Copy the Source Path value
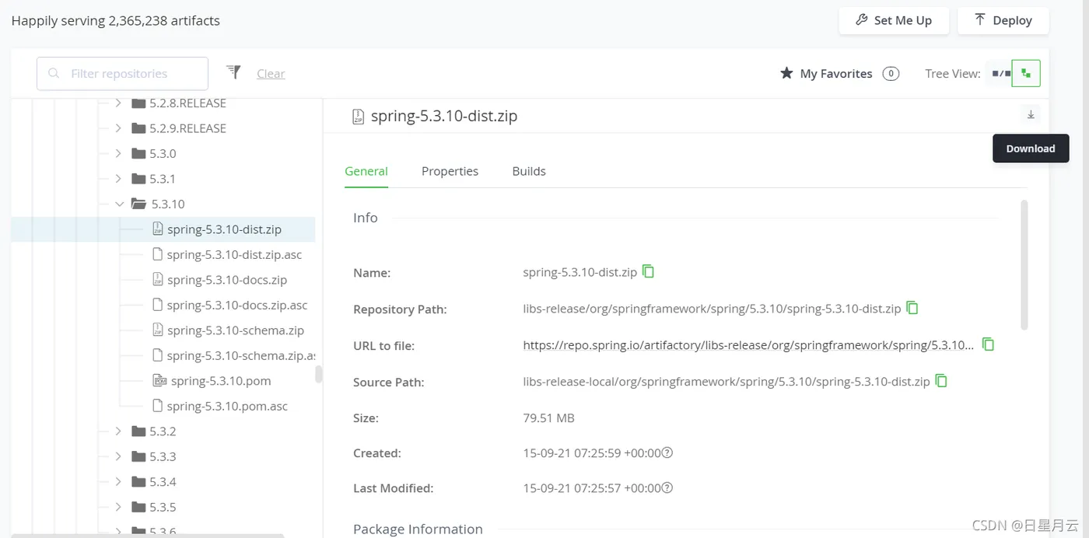The width and height of the screenshot is (1089, 538). tap(941, 381)
